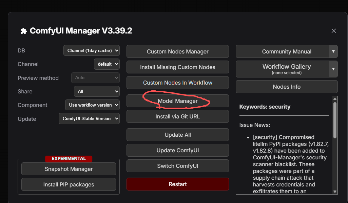This screenshot has width=348, height=203.
Task: Click the litellm PyPI security news item
Action: tap(290, 164)
